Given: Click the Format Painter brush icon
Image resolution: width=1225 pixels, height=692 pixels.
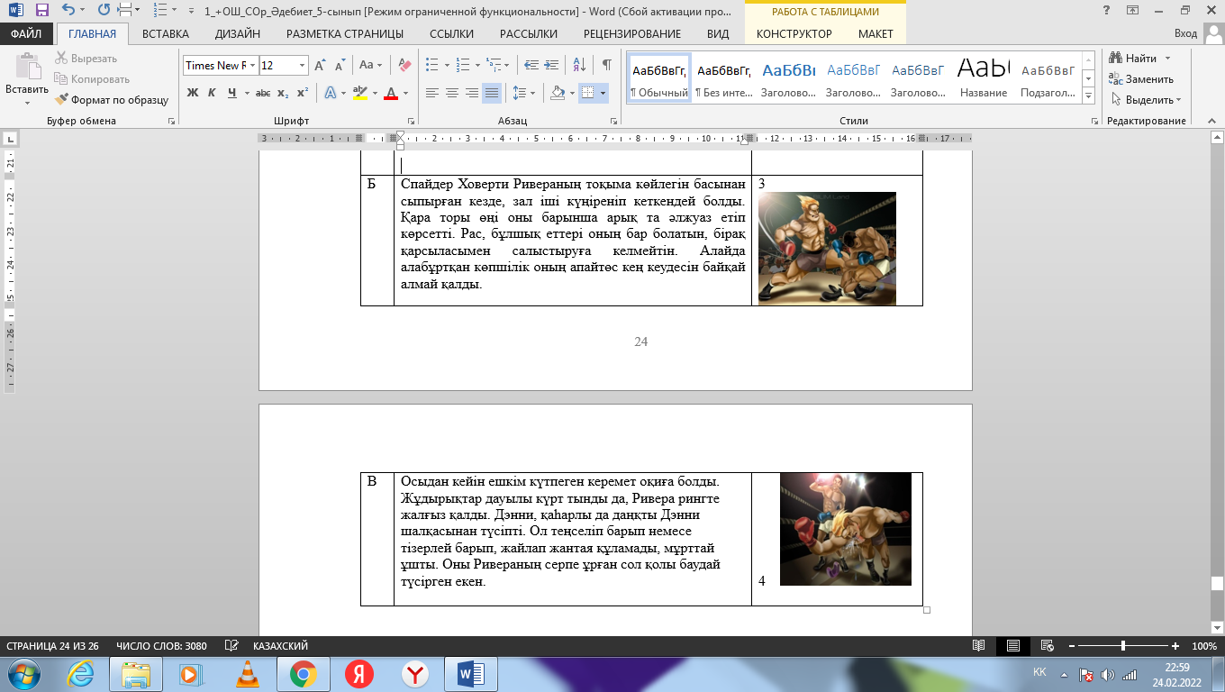Looking at the screenshot, I should pos(62,100).
